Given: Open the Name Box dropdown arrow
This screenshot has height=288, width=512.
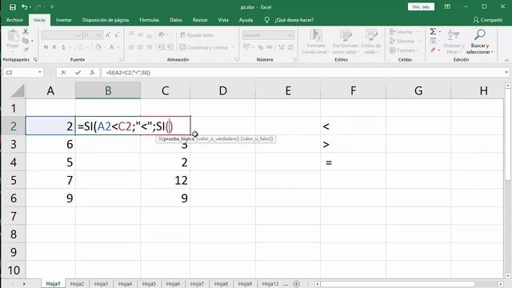Looking at the screenshot, I should pos(39,73).
